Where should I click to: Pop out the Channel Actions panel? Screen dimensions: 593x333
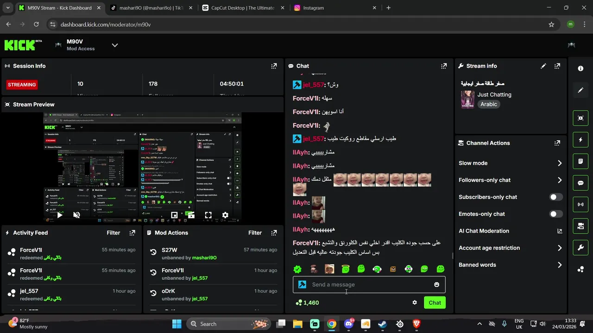pos(557,143)
